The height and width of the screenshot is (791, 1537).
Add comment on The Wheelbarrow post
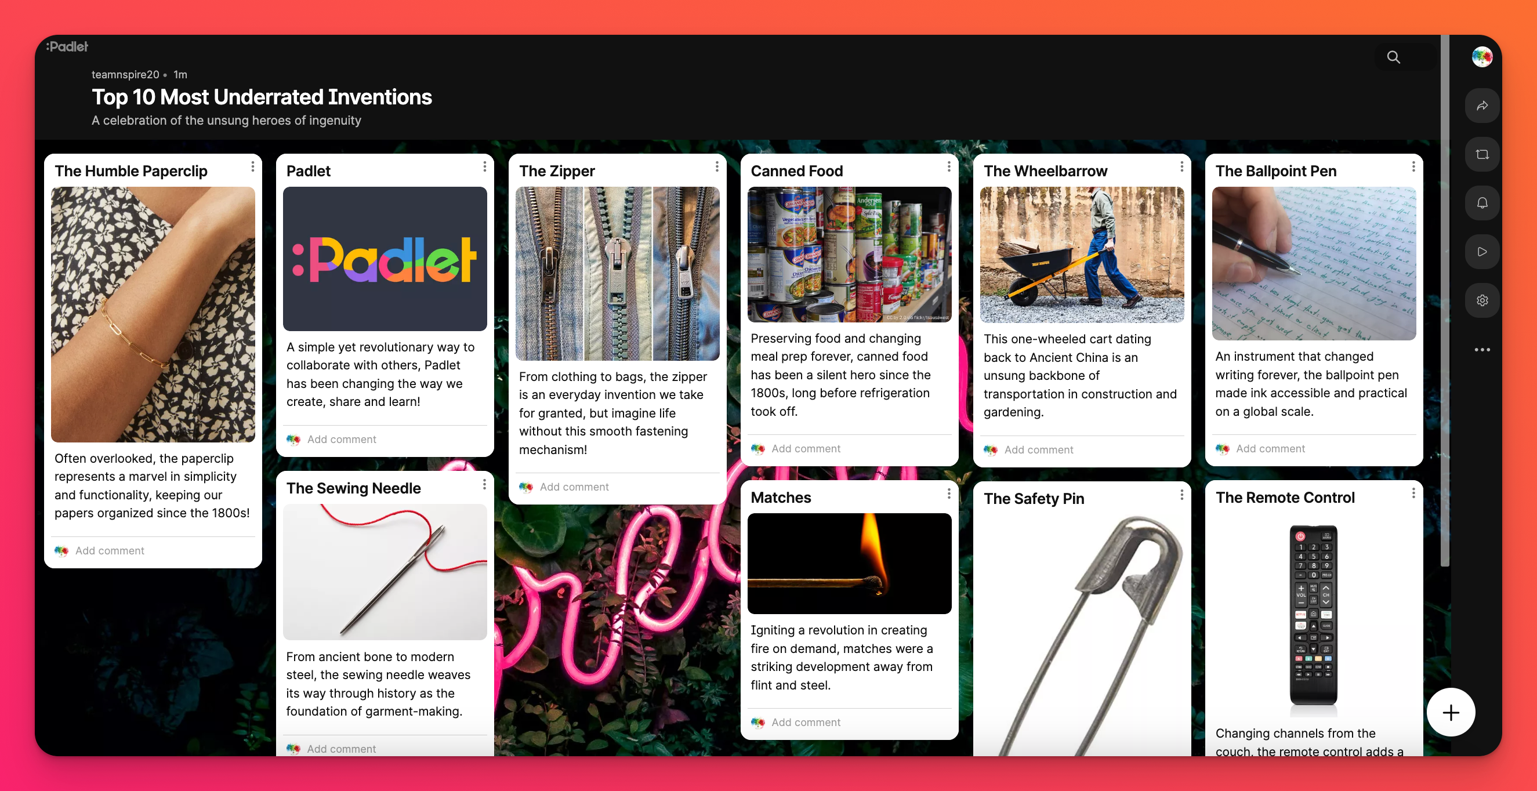(x=1038, y=450)
